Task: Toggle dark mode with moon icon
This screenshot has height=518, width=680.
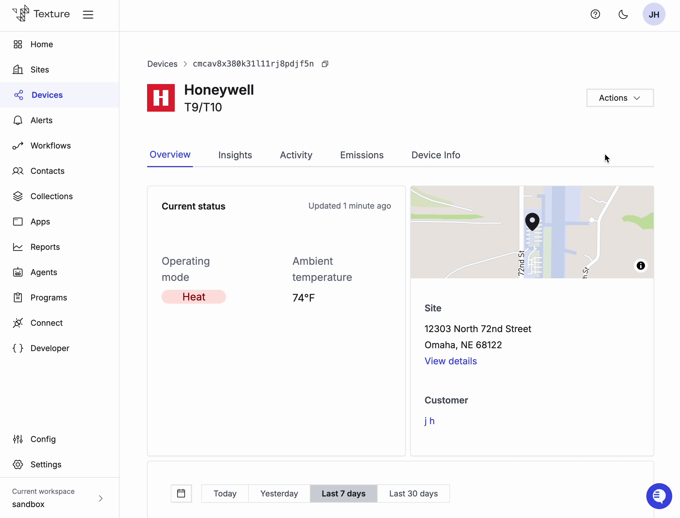Action: pyautogui.click(x=623, y=14)
